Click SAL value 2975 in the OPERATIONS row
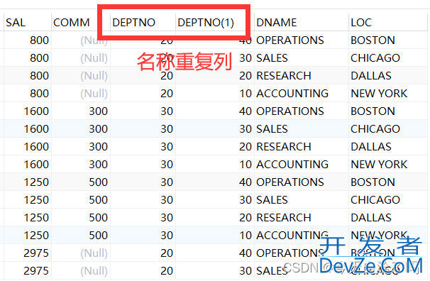Image resolution: width=430 pixels, height=281 pixels. [x=36, y=253]
